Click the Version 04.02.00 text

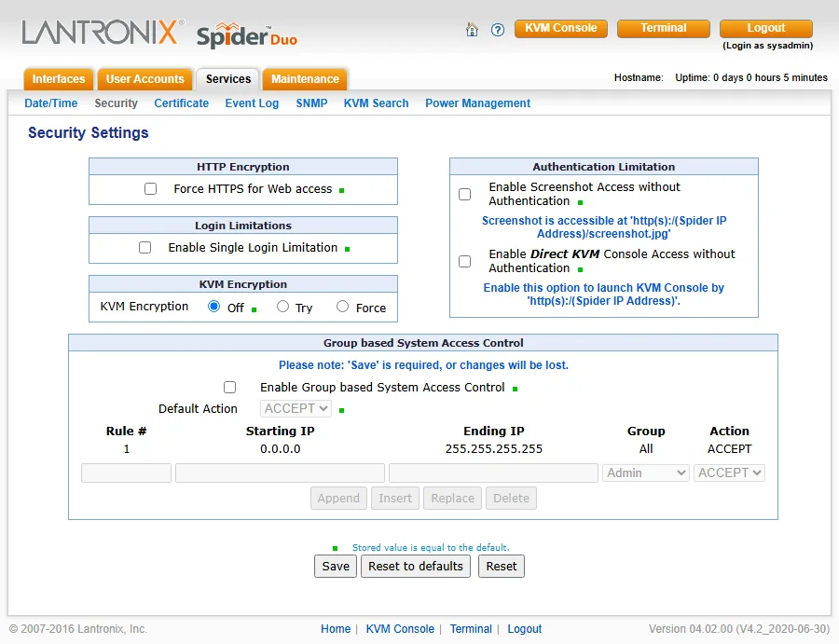point(739,629)
